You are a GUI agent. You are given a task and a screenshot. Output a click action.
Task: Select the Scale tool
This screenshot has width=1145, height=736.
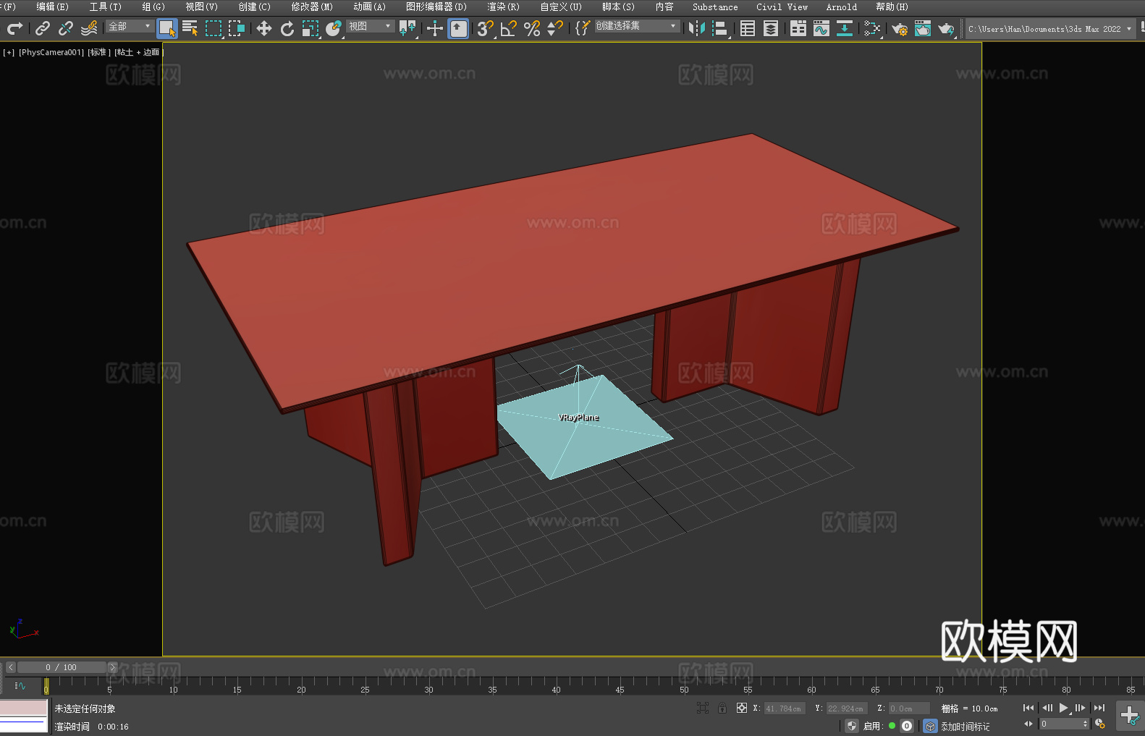click(310, 28)
